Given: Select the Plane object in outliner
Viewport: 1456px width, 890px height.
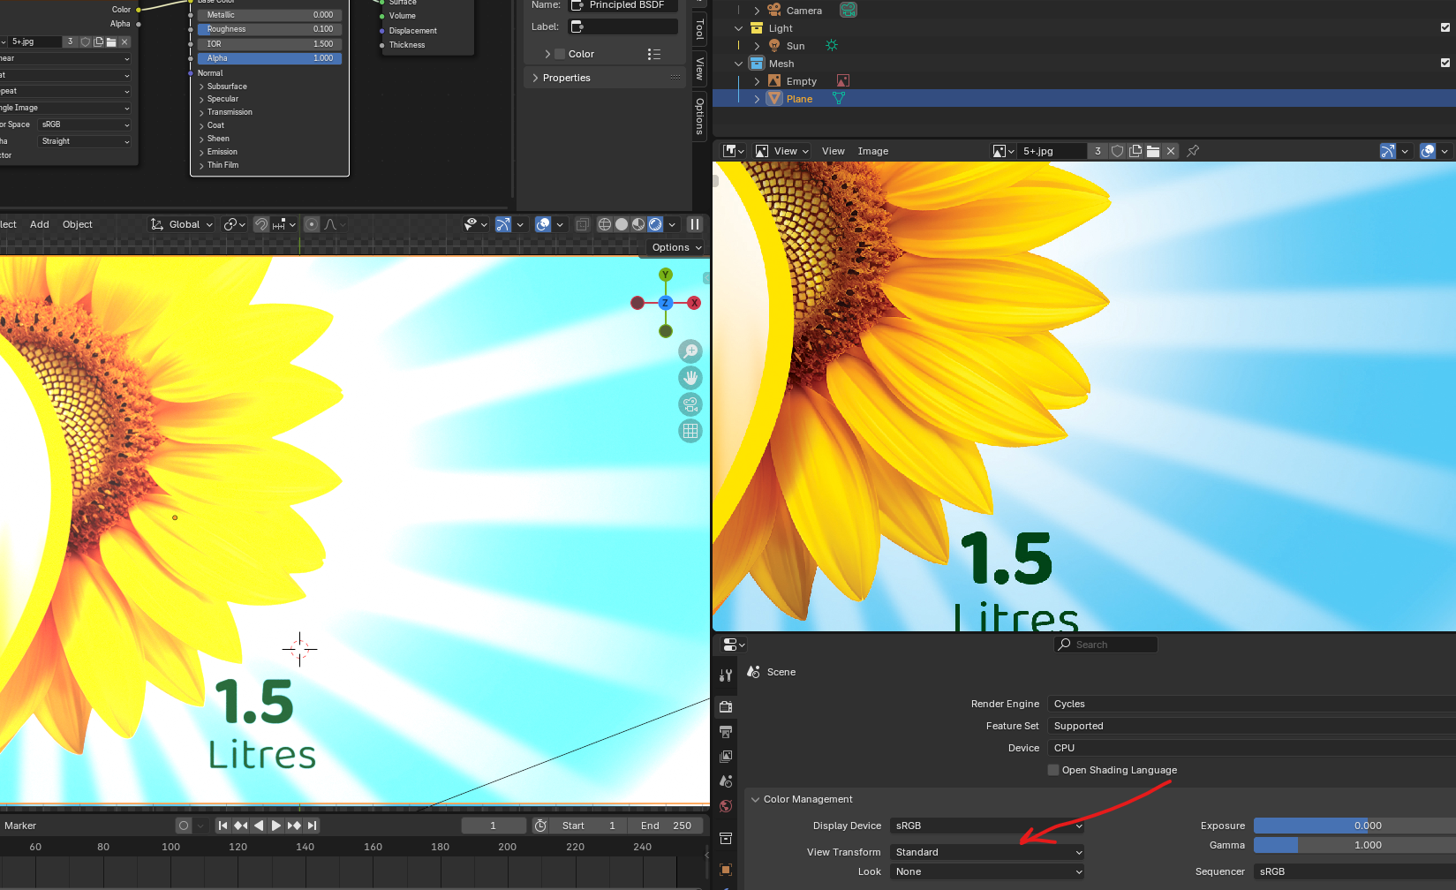Looking at the screenshot, I should coord(799,99).
